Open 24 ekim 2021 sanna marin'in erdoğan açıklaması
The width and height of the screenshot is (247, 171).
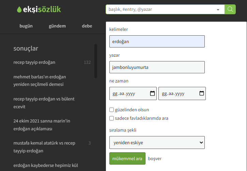(x=42, y=125)
